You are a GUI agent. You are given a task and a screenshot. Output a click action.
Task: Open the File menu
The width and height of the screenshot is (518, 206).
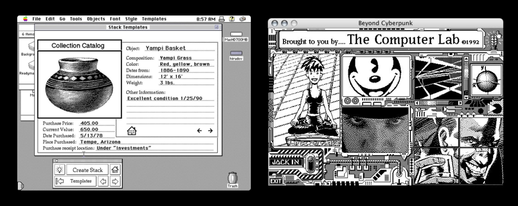click(x=36, y=19)
